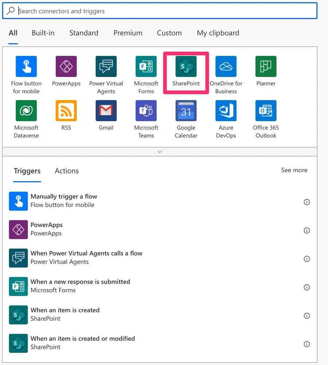Open the OneDrive for Business connector

[x=226, y=67]
